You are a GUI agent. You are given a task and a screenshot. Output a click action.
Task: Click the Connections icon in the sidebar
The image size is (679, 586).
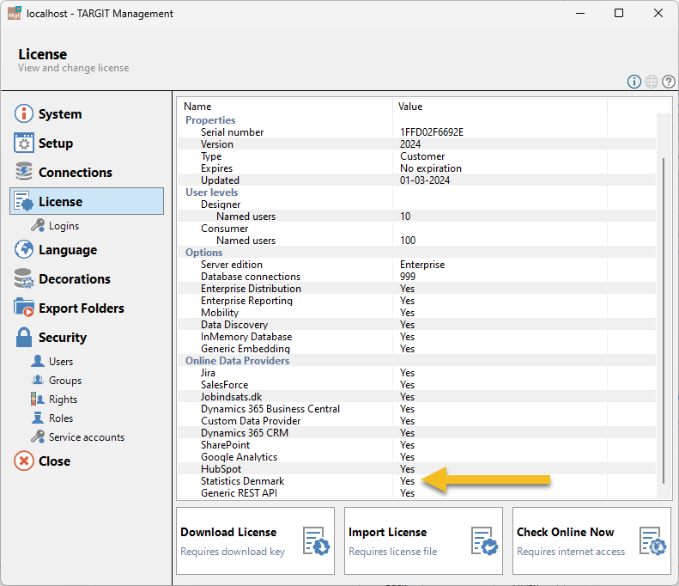click(x=24, y=172)
